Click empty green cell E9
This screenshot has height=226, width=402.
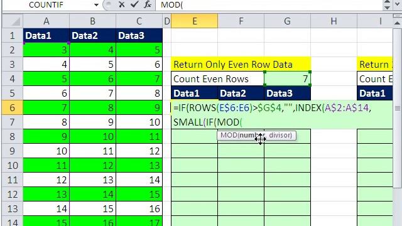coord(194,151)
